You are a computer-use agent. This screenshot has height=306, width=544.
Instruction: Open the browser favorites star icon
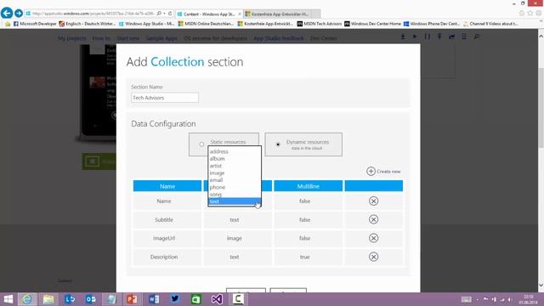(530, 14)
